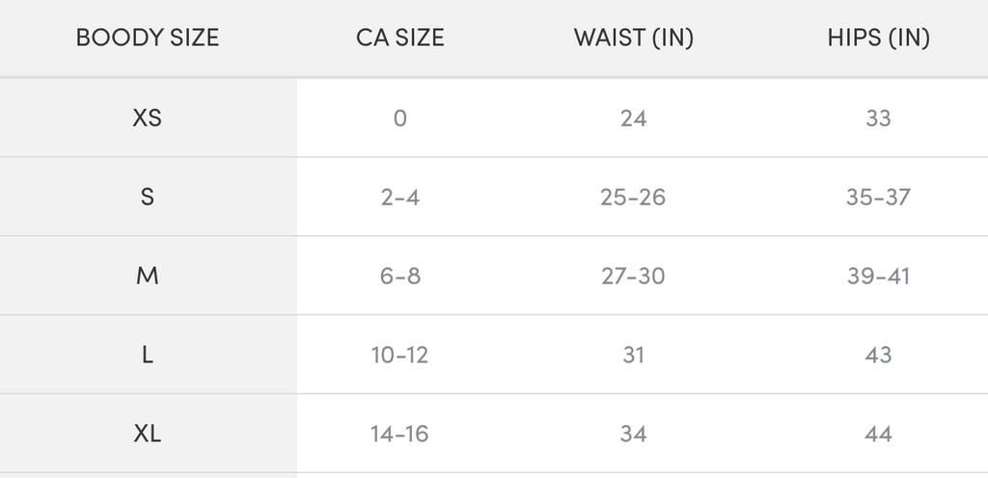Image resolution: width=988 pixels, height=478 pixels.
Task: Click CA size value 10-12
Action: click(399, 355)
